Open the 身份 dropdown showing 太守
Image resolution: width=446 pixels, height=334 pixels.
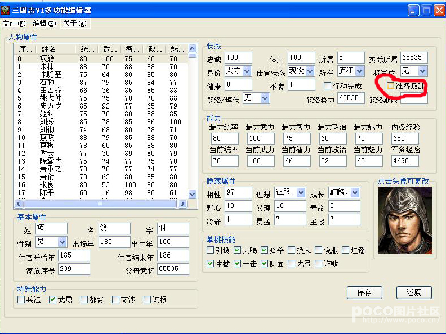[x=247, y=71]
